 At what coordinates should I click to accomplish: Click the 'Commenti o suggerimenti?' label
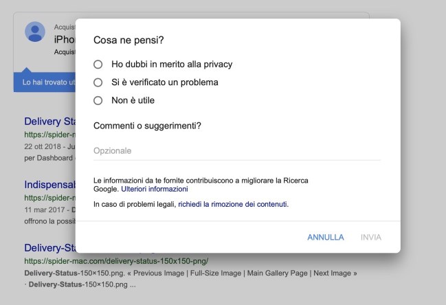pyautogui.click(x=147, y=126)
